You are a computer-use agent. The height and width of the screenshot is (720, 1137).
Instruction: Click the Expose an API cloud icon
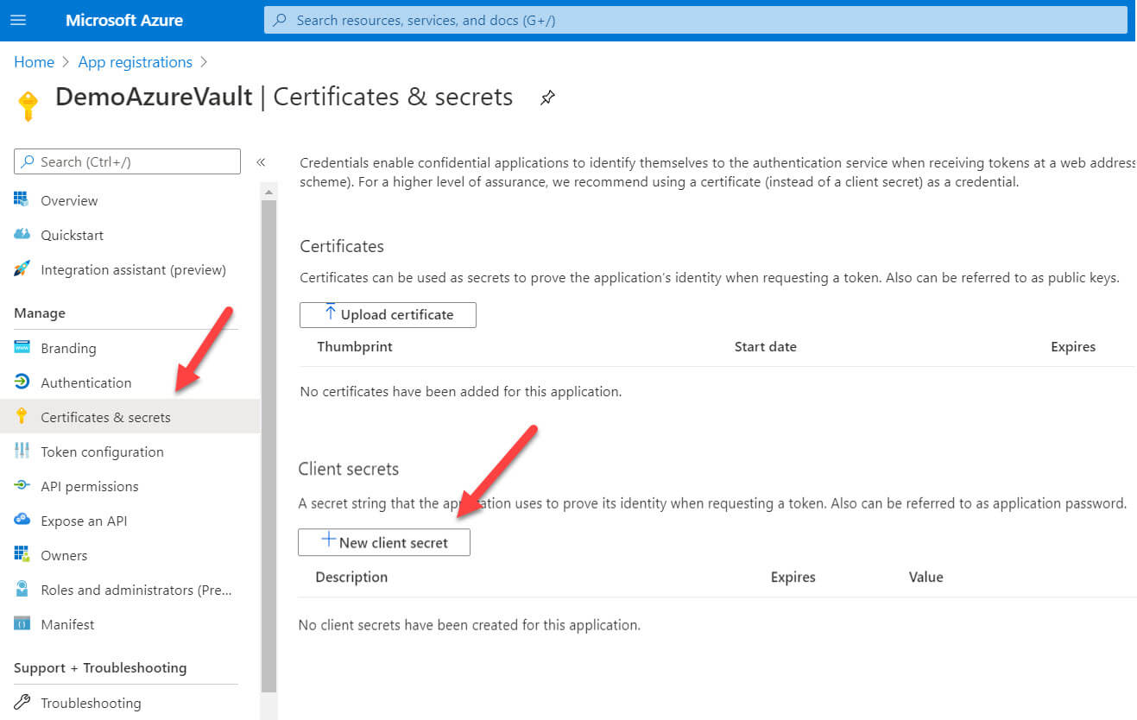point(22,521)
